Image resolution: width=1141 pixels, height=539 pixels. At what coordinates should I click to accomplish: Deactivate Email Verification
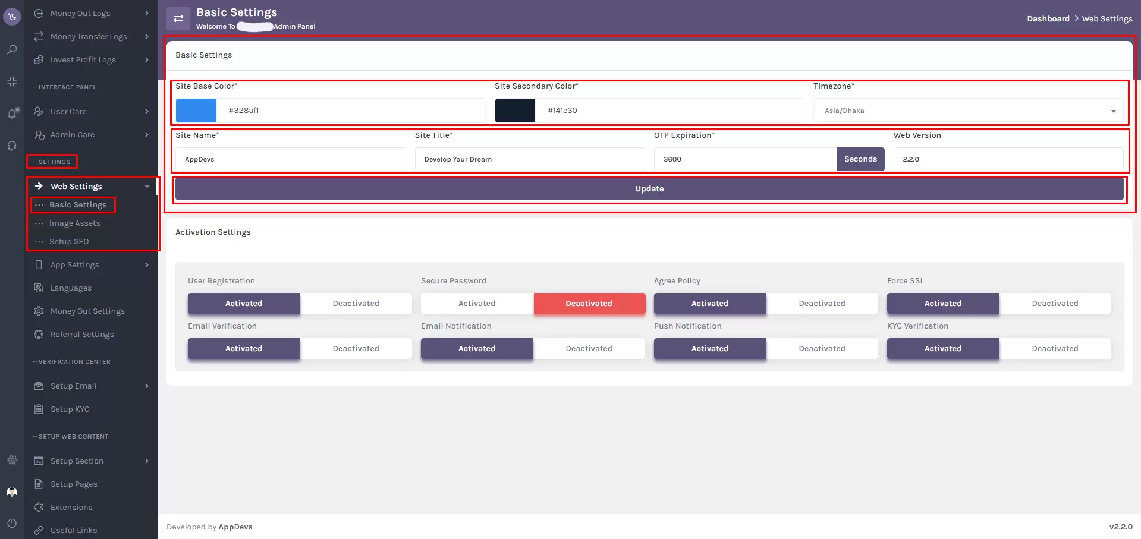tap(356, 348)
